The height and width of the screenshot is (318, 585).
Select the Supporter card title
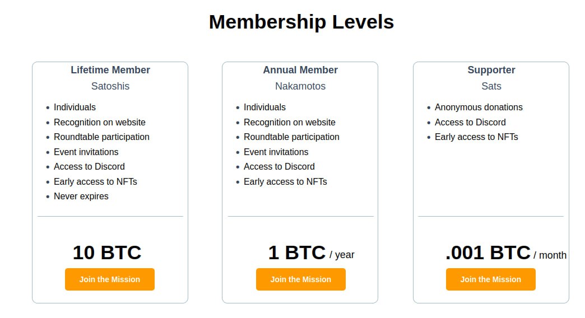pyautogui.click(x=491, y=71)
